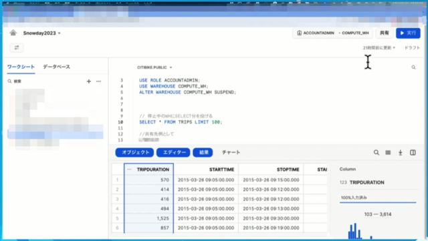Viewport: 428px width, 241px height.
Task: Open the TRIPDURATION column menu ellipsis
Action: pyautogui.click(x=129, y=170)
